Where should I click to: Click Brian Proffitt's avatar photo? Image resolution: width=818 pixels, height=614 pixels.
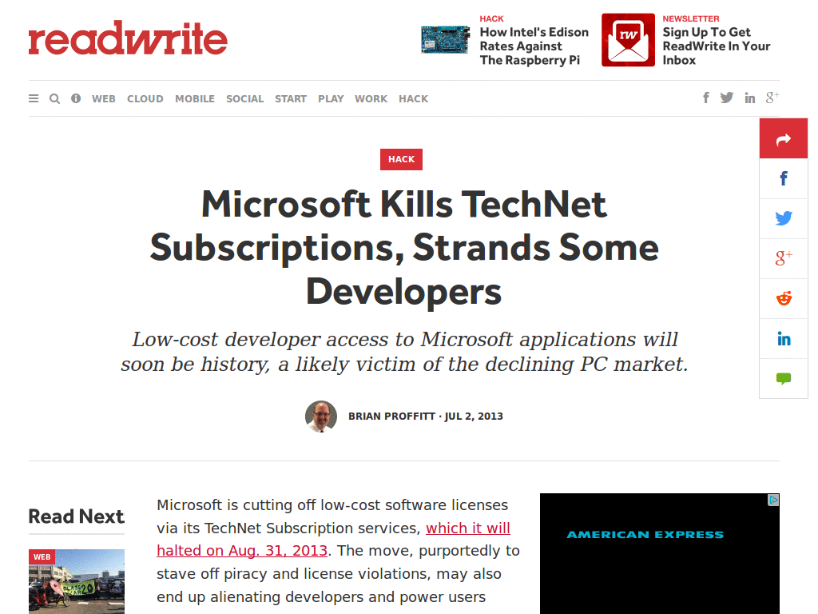321,417
